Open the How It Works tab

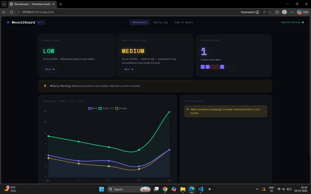[184, 22]
